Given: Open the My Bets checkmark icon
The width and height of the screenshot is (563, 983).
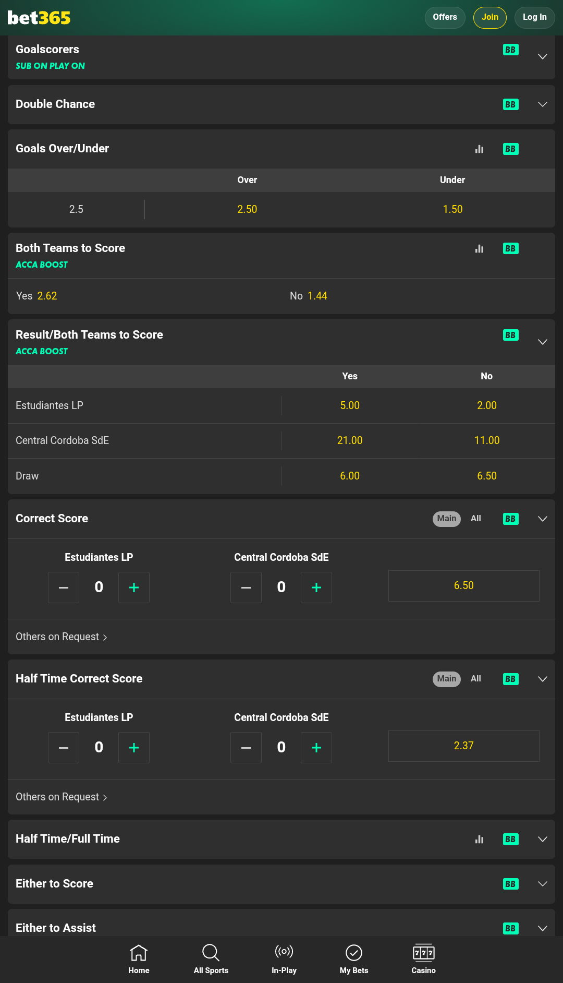Looking at the screenshot, I should point(354,953).
